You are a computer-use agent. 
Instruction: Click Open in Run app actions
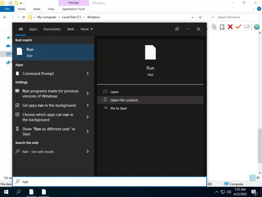point(150,92)
